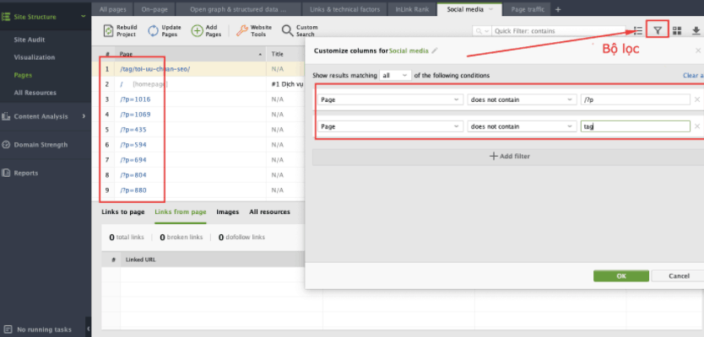Screen dimensions: 704x337
Task: Click the 'tag' filter value field
Action: 635,126
